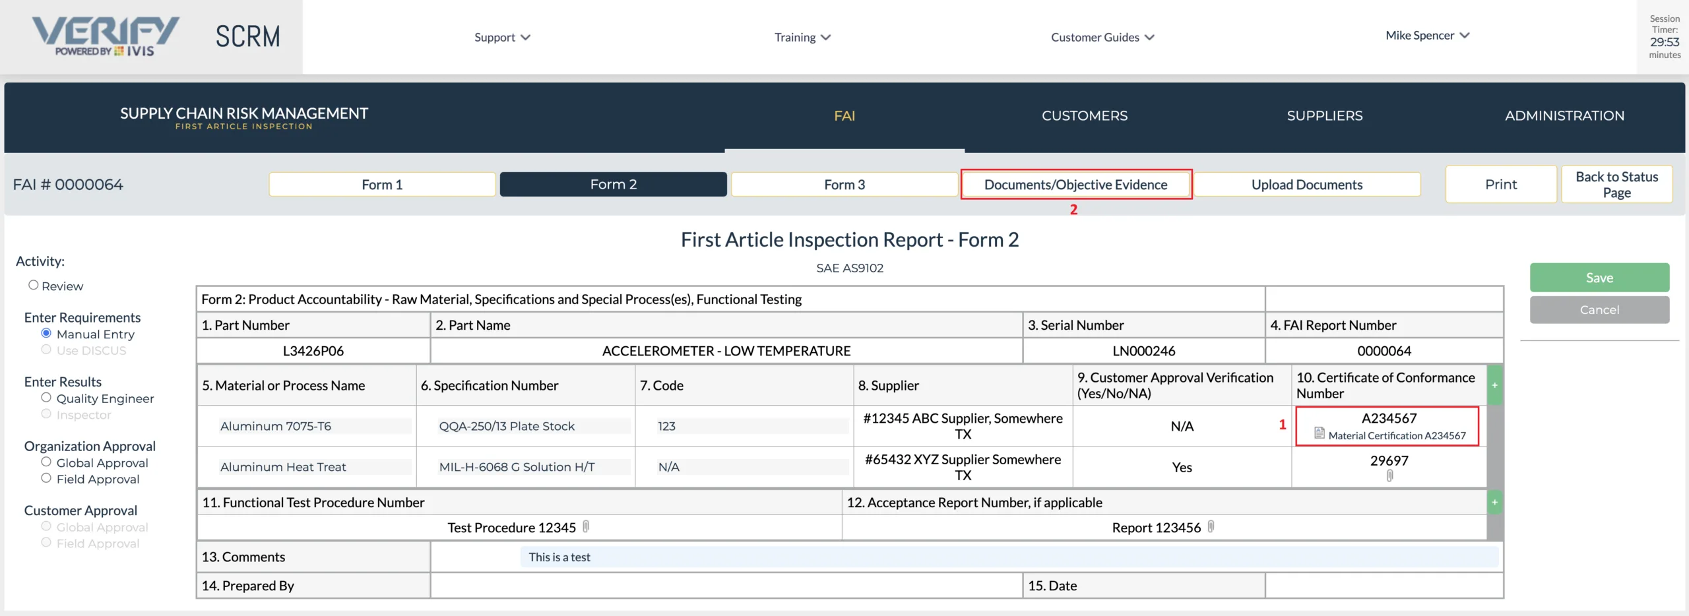Click the Session Timer display
The width and height of the screenshot is (1689, 616).
pyautogui.click(x=1665, y=37)
